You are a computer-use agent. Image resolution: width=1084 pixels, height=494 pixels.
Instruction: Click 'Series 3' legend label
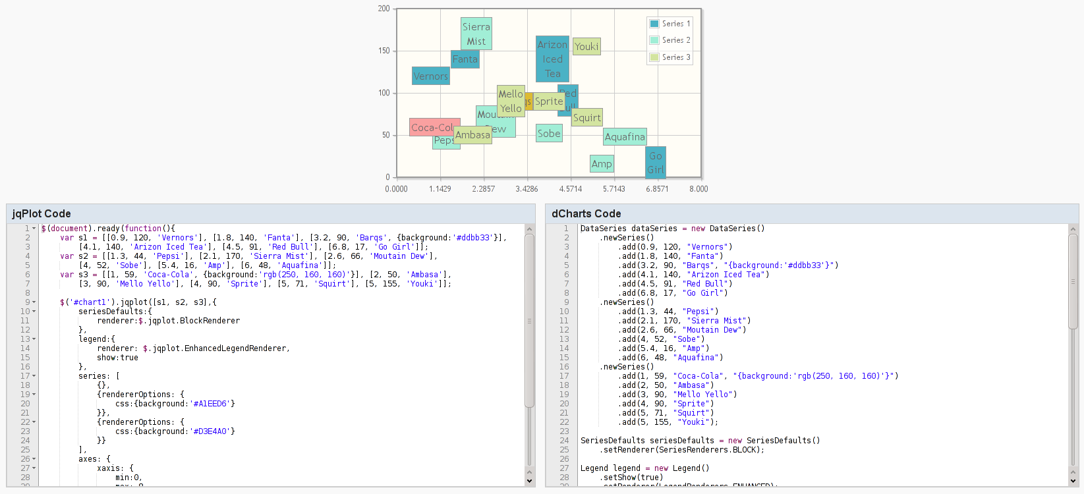click(676, 57)
